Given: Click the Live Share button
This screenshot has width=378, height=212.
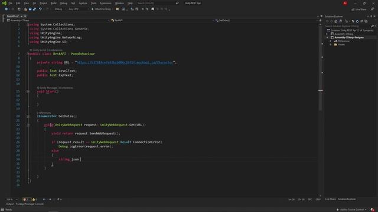Looking at the screenshot, I should click(359, 9).
